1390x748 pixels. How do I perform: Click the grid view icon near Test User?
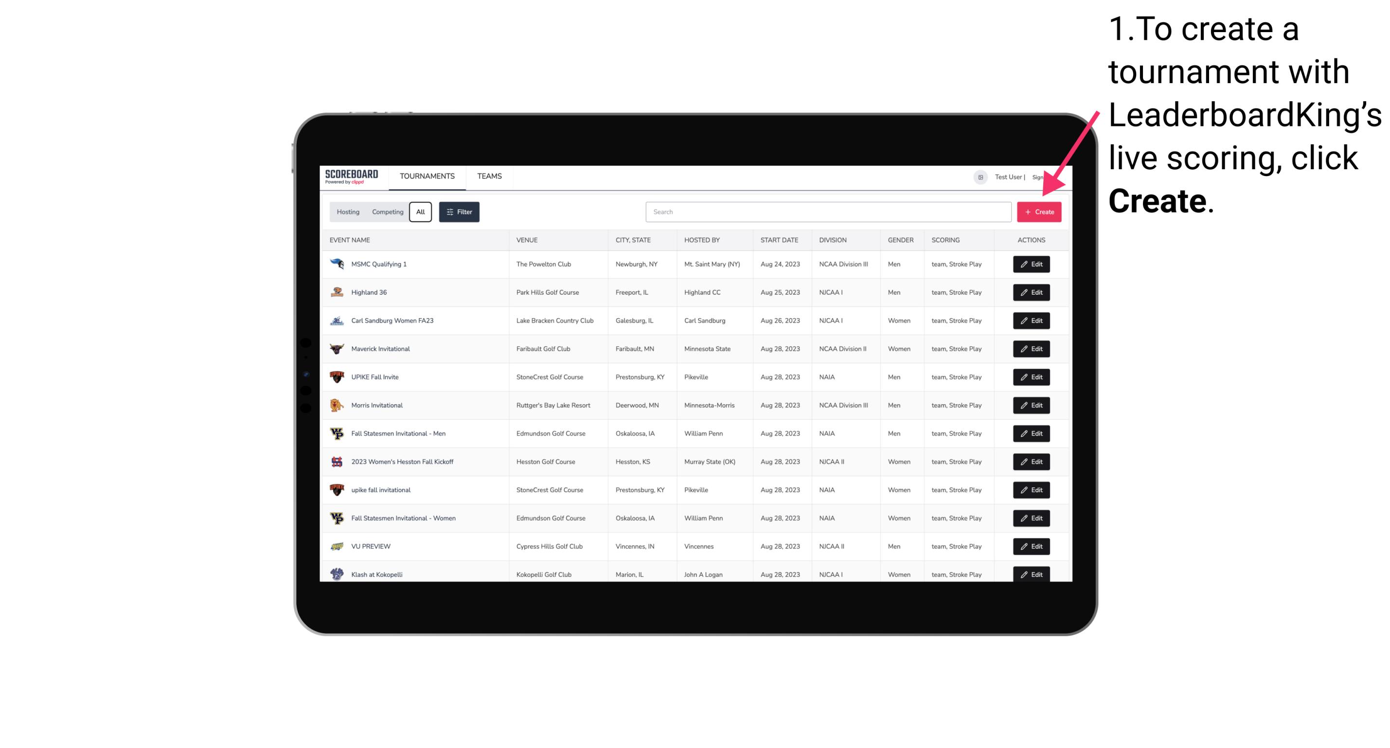980,176
